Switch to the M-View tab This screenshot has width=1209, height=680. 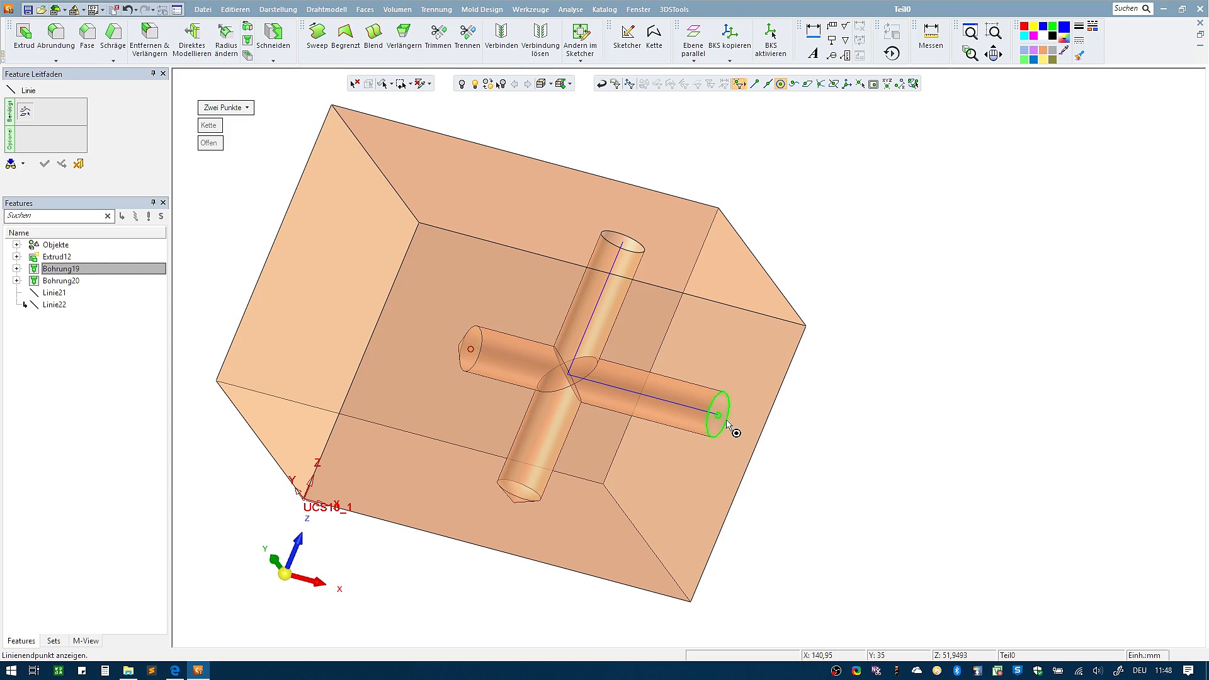[x=86, y=641]
